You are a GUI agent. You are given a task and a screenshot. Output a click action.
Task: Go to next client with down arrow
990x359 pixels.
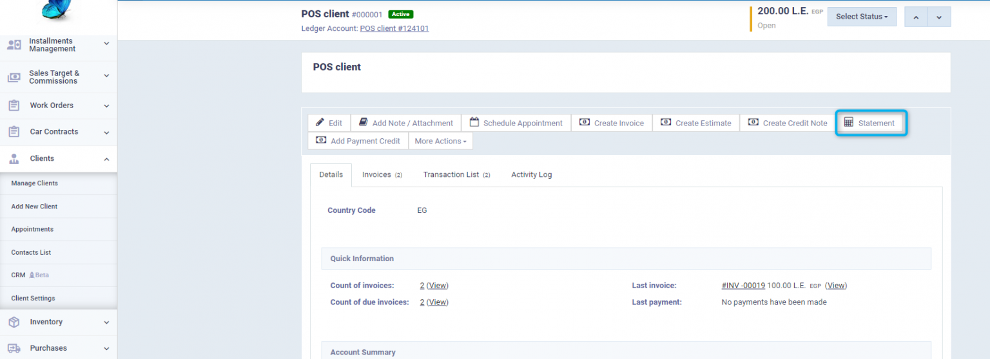coord(939,17)
